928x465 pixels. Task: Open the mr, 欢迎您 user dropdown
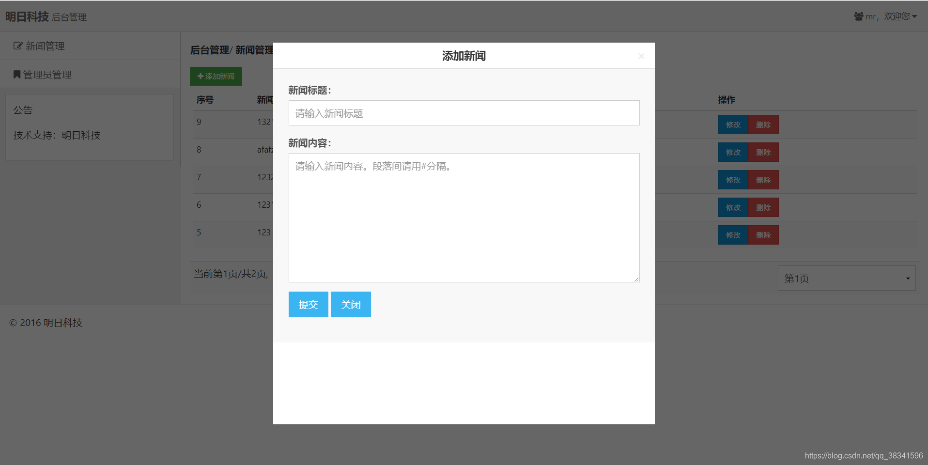885,16
